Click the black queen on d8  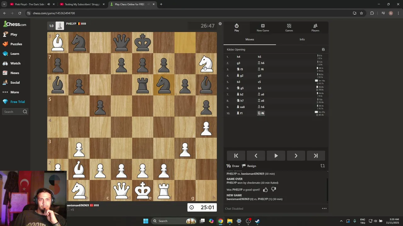(121, 43)
